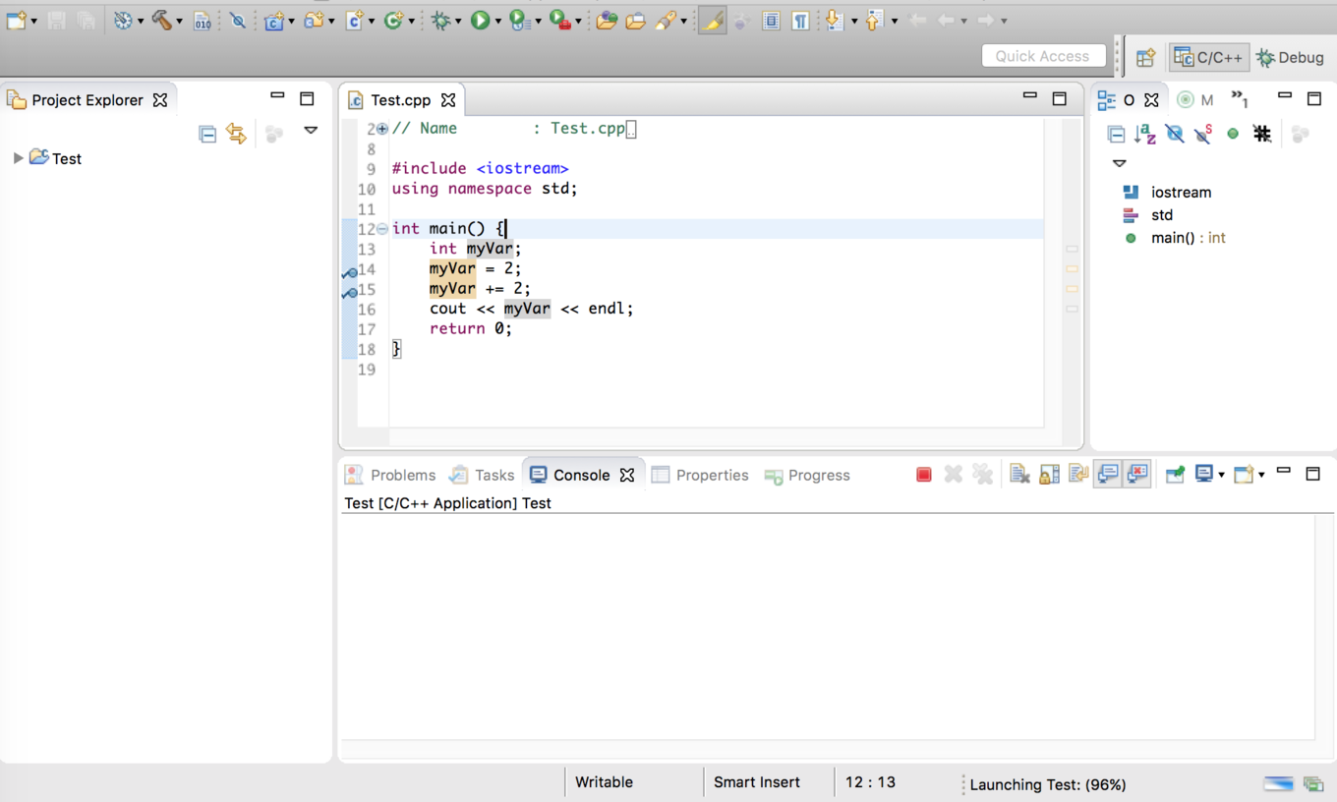This screenshot has height=802, width=1337.
Task: Click breakpoint marker on line 14
Action: pos(349,271)
